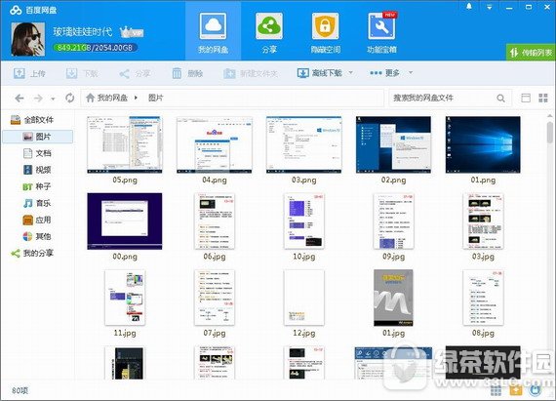Select 其他 in the sidebar
The width and height of the screenshot is (556, 401).
pos(38,236)
